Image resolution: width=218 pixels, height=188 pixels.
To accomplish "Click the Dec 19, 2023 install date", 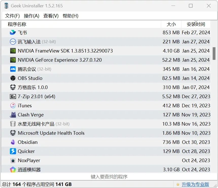I will [x=196, y=106].
